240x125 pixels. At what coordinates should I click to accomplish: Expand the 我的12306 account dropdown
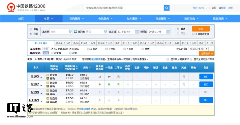200,8
